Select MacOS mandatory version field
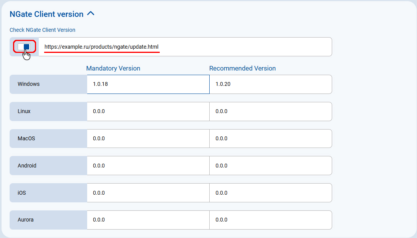Screen dimensions: 417x238 (148, 139)
